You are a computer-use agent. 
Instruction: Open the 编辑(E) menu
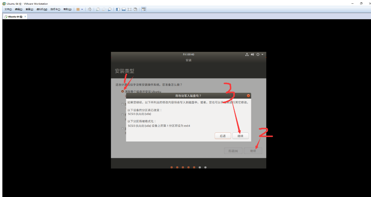18,9
